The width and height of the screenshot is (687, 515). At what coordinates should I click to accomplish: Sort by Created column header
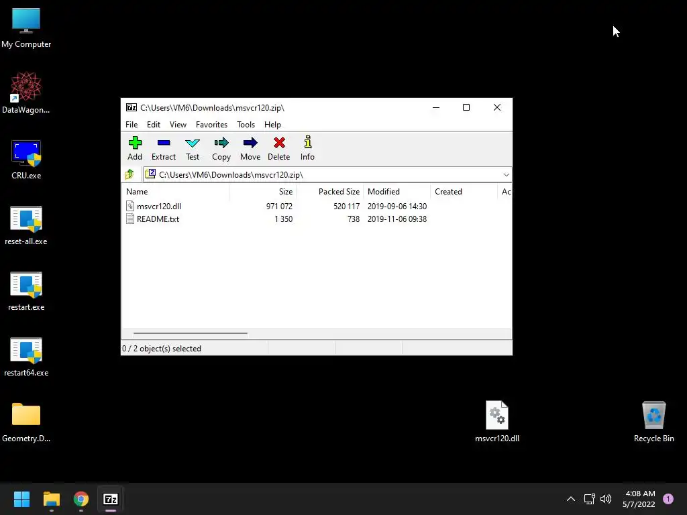(464, 191)
